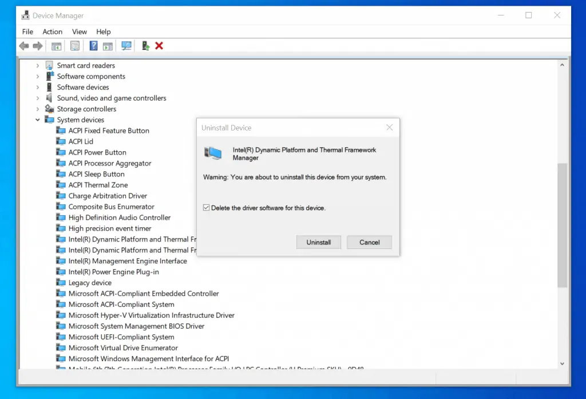Click the Update device driver toolbar icon
Viewport: 586px width, 399px height.
(x=145, y=46)
